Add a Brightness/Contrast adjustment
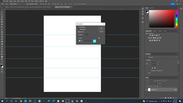The image size is (183, 103). tap(150, 35)
